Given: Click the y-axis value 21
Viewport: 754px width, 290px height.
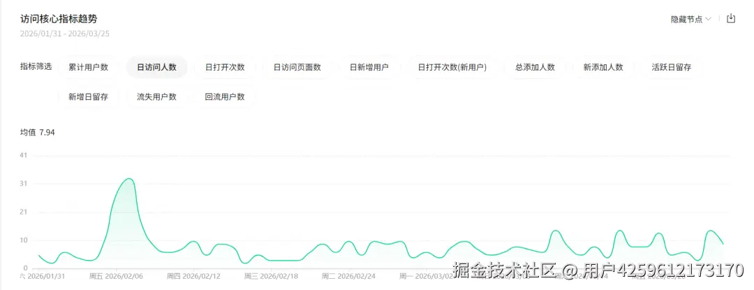Looking at the screenshot, I should pyautogui.click(x=24, y=212).
